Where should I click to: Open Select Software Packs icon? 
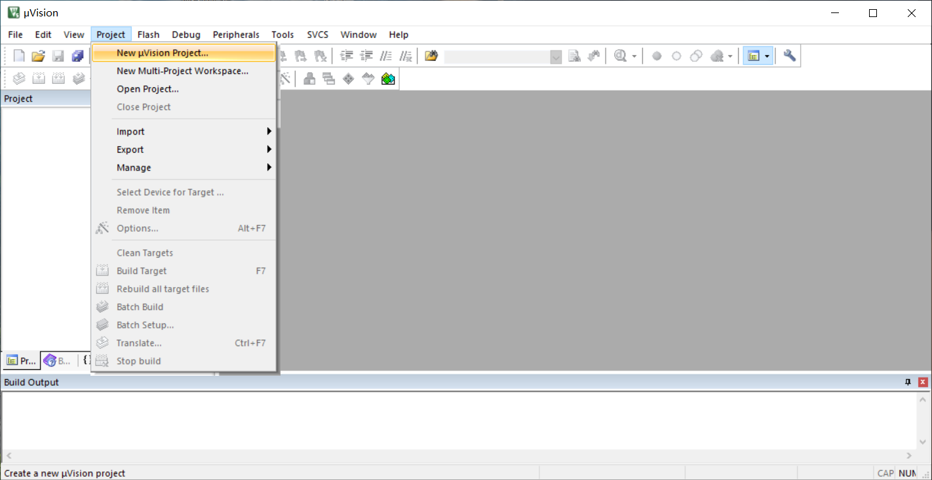pyautogui.click(x=368, y=79)
